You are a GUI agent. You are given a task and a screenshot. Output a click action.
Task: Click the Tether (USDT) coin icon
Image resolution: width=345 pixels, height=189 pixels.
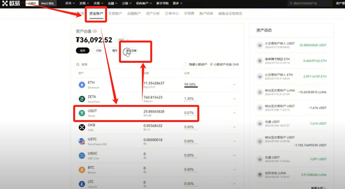82,113
